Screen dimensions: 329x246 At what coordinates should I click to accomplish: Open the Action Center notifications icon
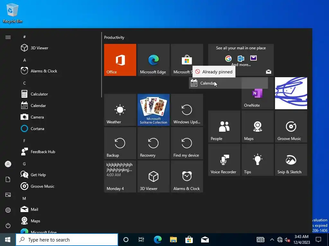[x=318, y=240]
